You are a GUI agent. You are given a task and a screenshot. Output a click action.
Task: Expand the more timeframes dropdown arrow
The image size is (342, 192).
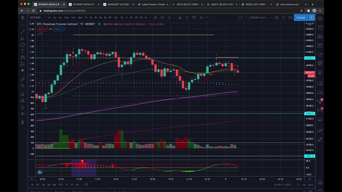(150, 18)
